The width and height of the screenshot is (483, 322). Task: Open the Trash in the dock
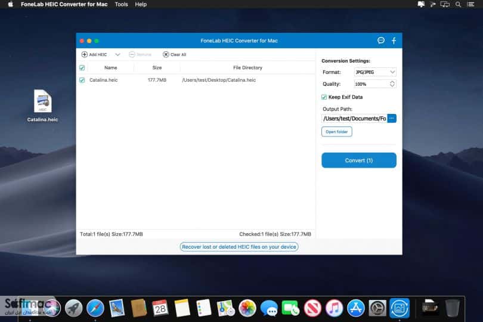tap(452, 308)
